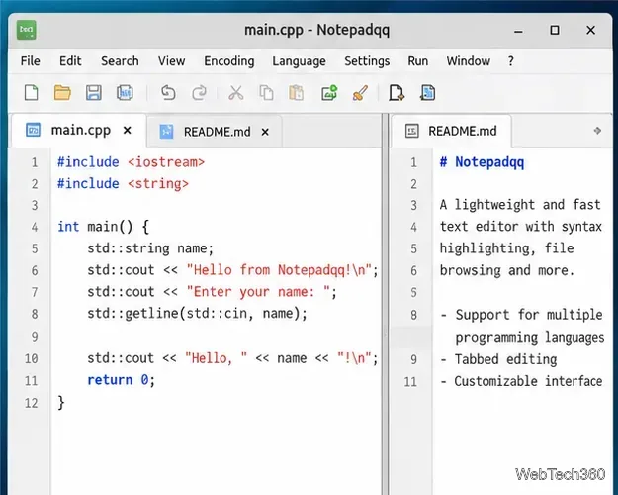Open the Run menu
The image size is (618, 495).
[418, 61]
